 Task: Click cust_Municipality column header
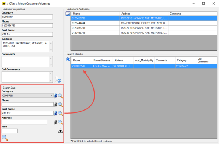coord(144,60)
